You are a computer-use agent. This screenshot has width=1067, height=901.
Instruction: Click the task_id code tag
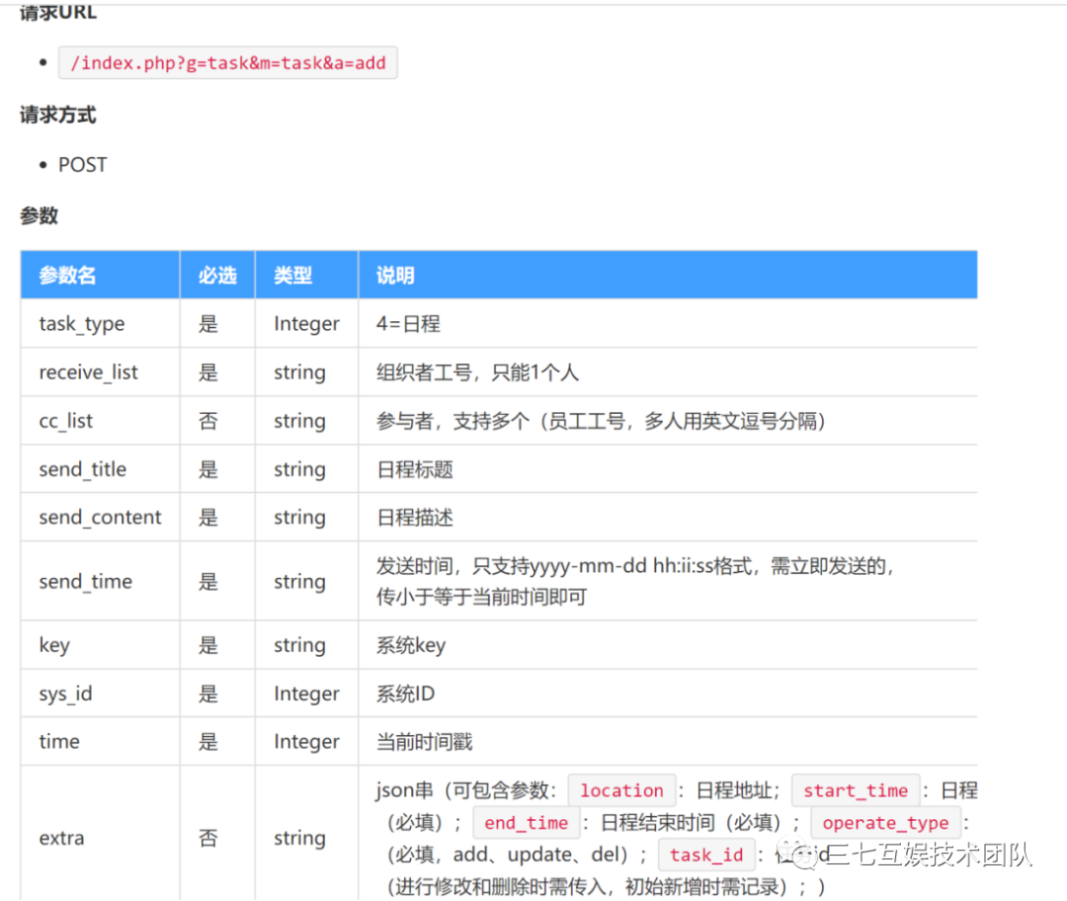706,855
